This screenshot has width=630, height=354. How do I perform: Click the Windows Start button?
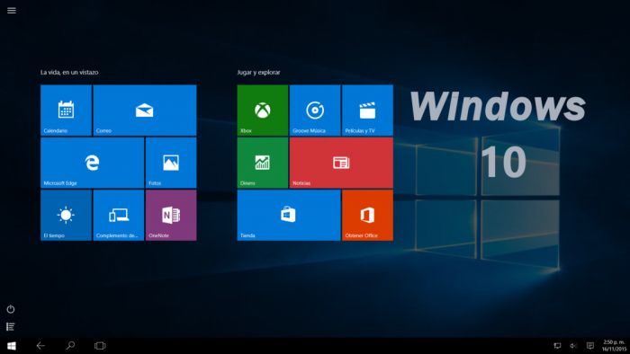(x=12, y=346)
